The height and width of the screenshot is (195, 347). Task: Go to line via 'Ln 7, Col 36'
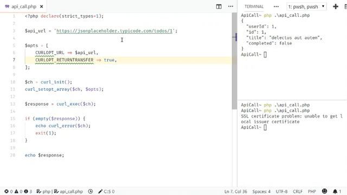click(x=236, y=191)
